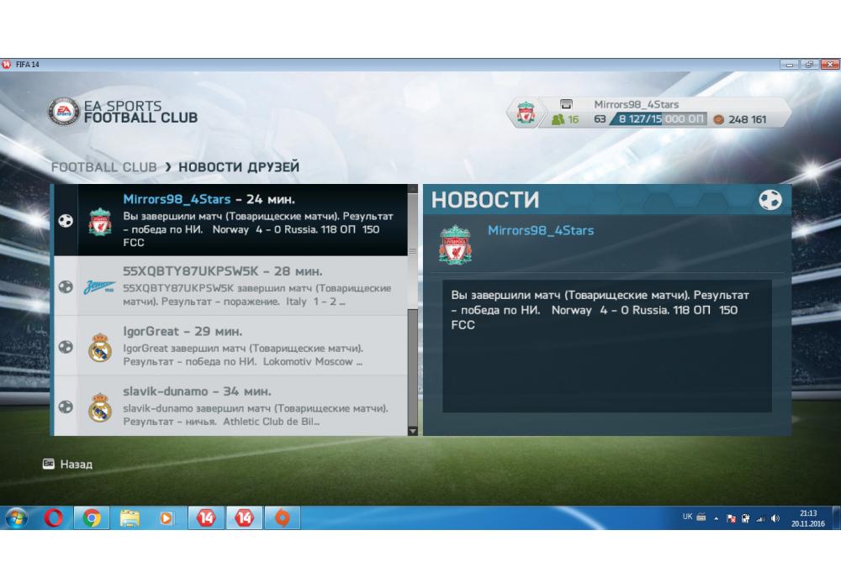Click the Zenit logo on the 55XQBTY87UKPSW5K row

point(99,287)
